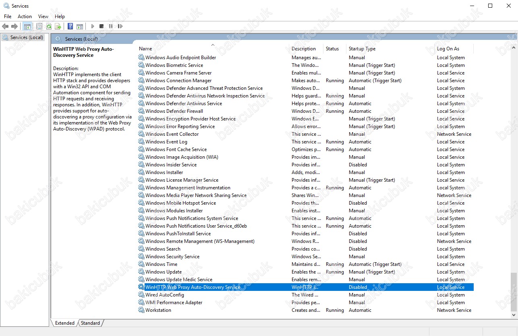Image resolution: width=518 pixels, height=336 pixels.
Task: Switch to the Standard tab
Action: [90, 323]
